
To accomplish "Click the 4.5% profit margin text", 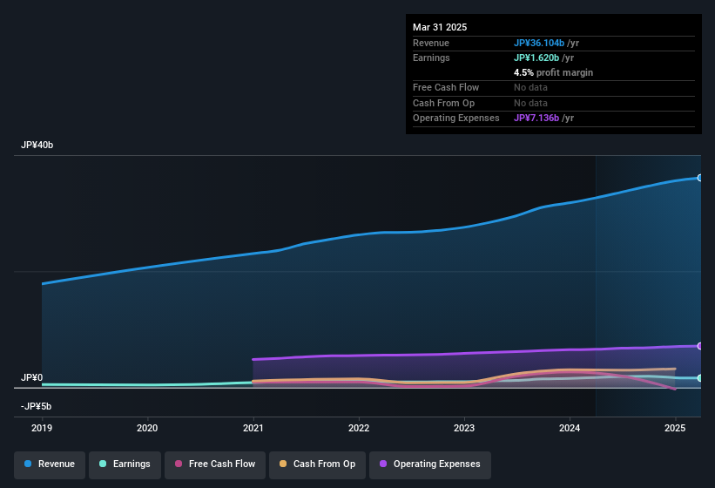I will click(553, 72).
